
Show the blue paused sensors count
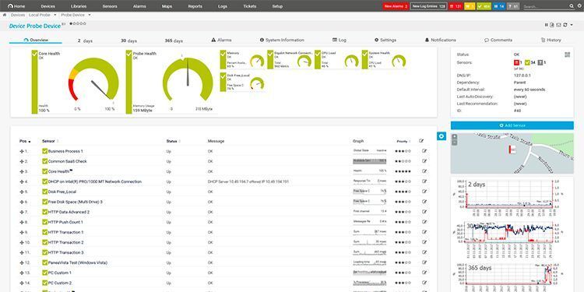tap(499, 6)
